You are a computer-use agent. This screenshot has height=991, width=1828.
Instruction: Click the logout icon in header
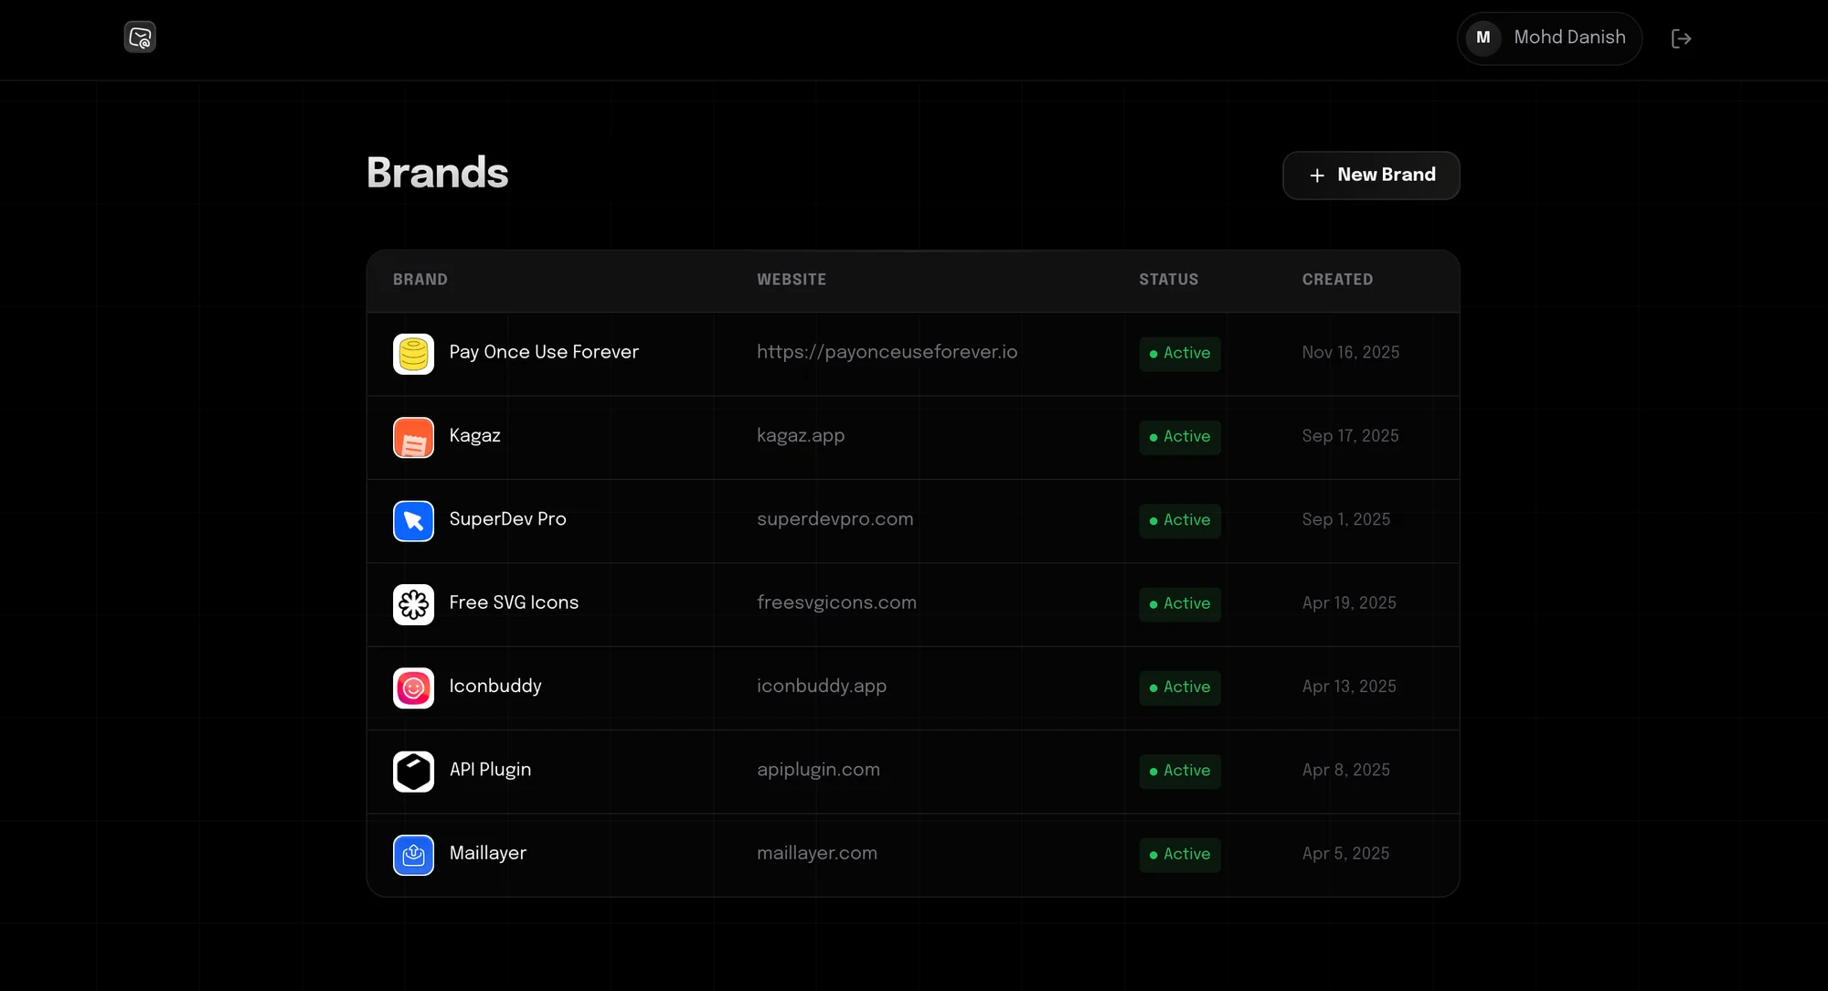click(1681, 38)
